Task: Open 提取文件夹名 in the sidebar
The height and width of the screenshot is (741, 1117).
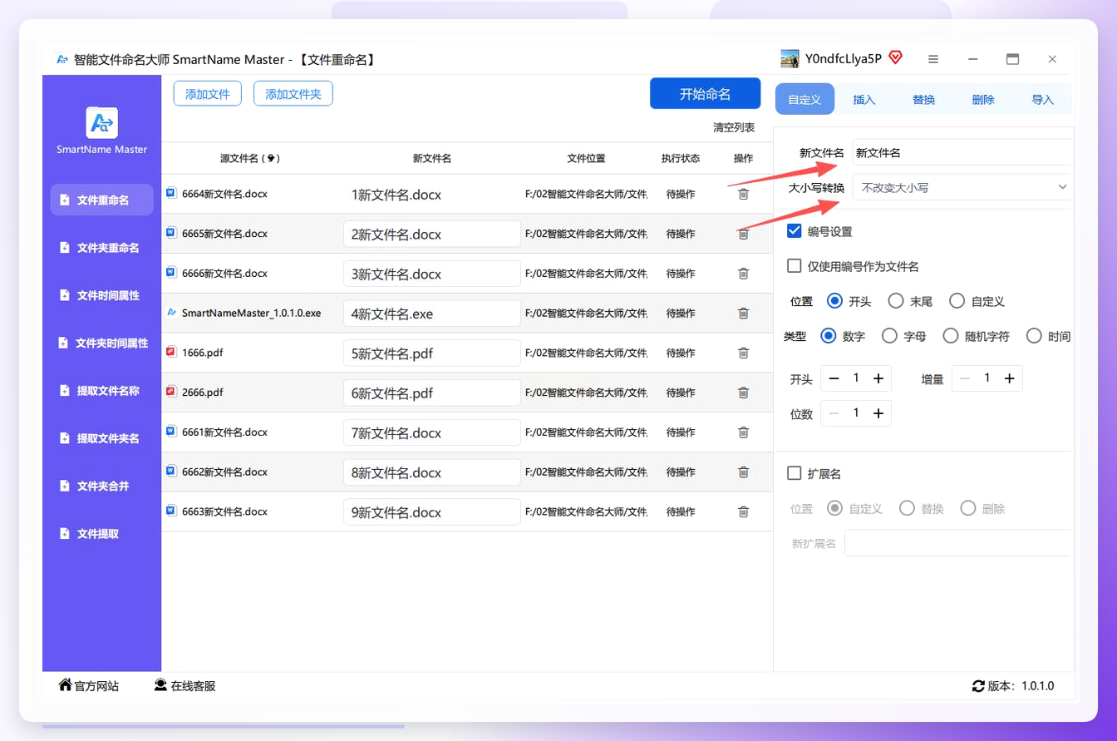Action: coord(101,438)
